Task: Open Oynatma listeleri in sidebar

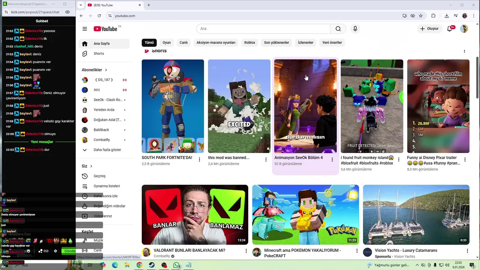Action: pos(104,186)
